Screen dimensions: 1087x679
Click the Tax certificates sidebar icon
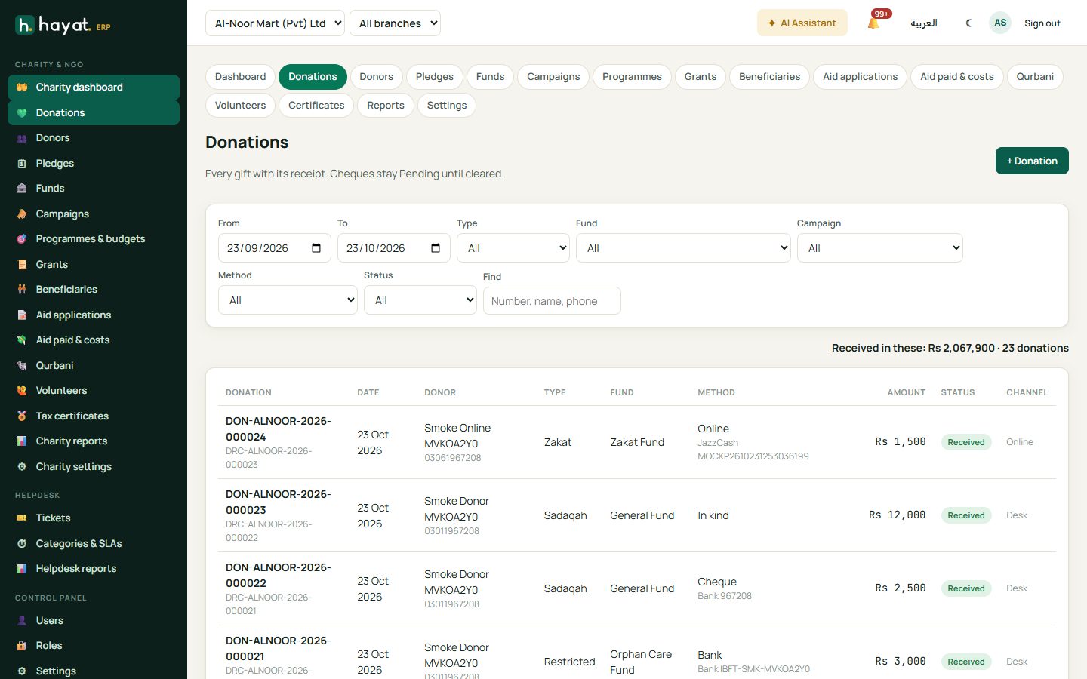click(22, 416)
